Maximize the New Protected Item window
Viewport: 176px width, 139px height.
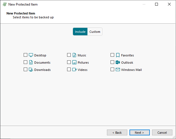157,4
